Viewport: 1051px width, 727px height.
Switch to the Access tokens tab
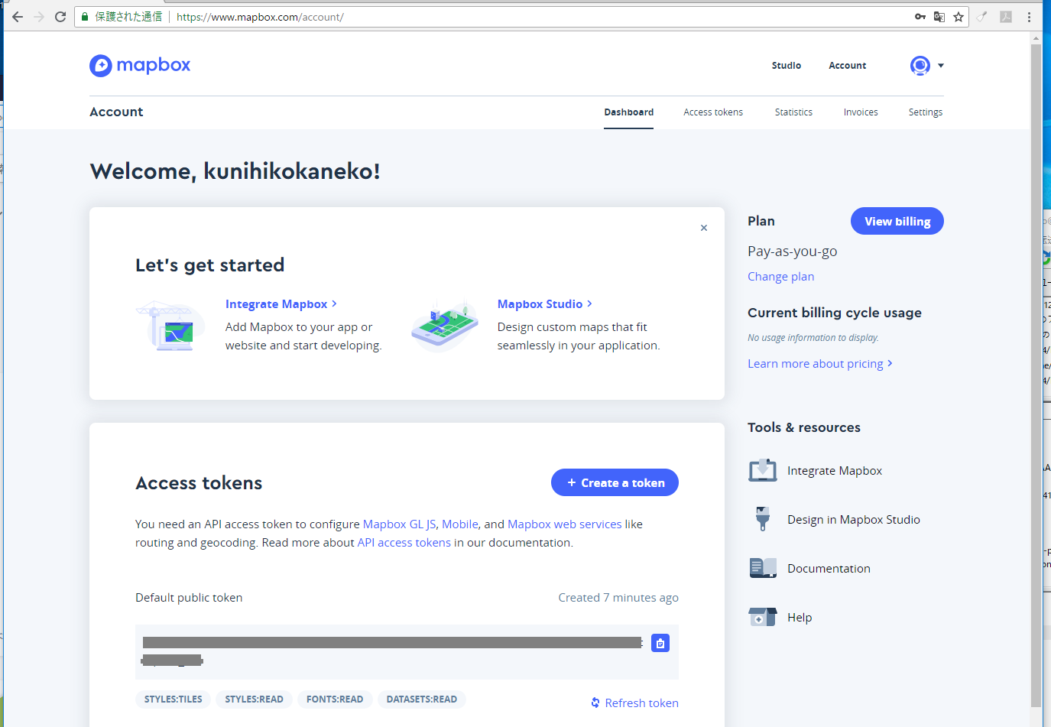[x=713, y=112]
